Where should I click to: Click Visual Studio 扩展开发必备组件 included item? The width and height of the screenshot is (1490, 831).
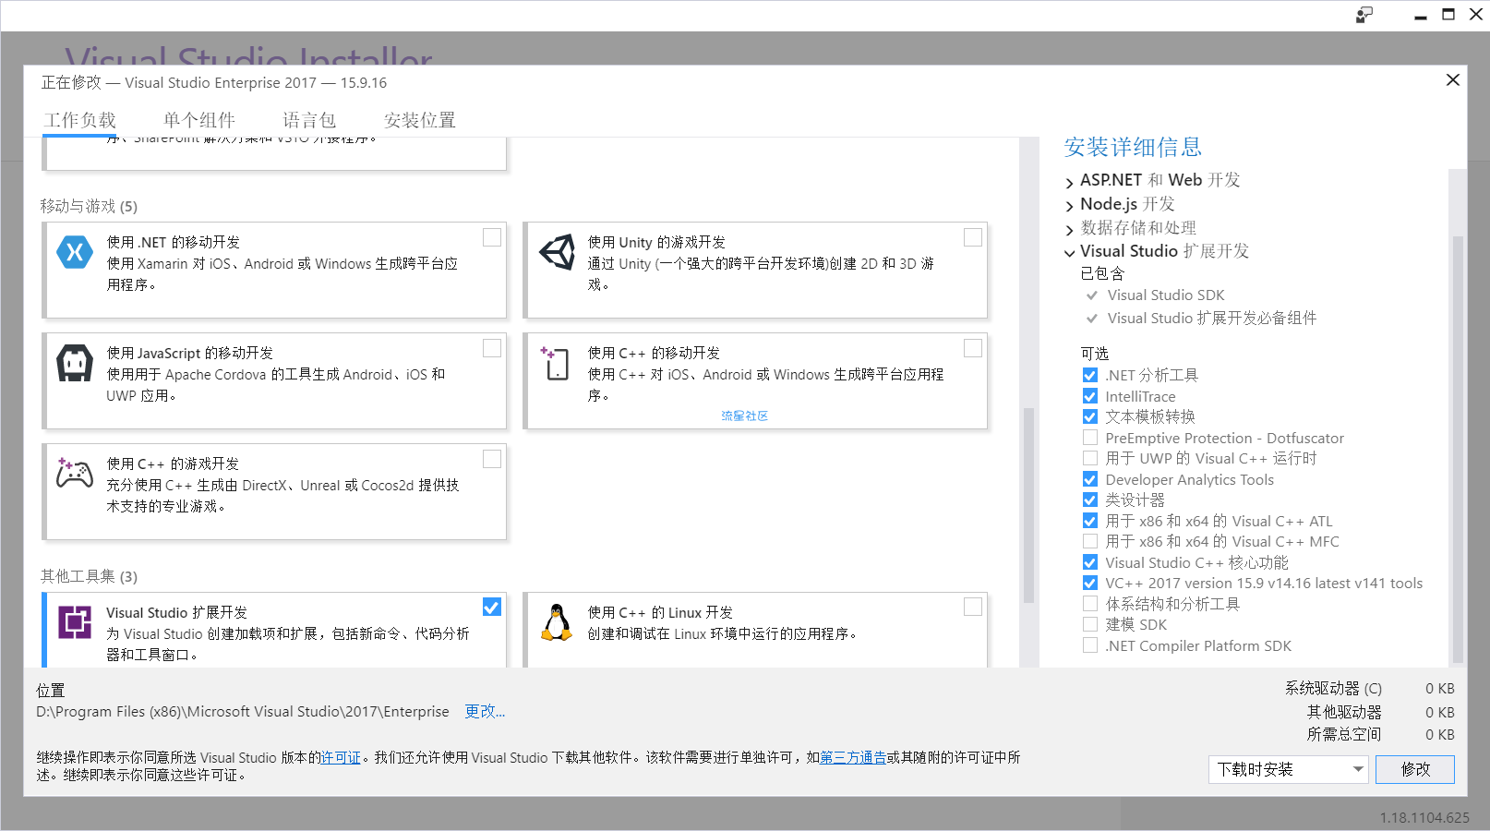pyautogui.click(x=1212, y=318)
